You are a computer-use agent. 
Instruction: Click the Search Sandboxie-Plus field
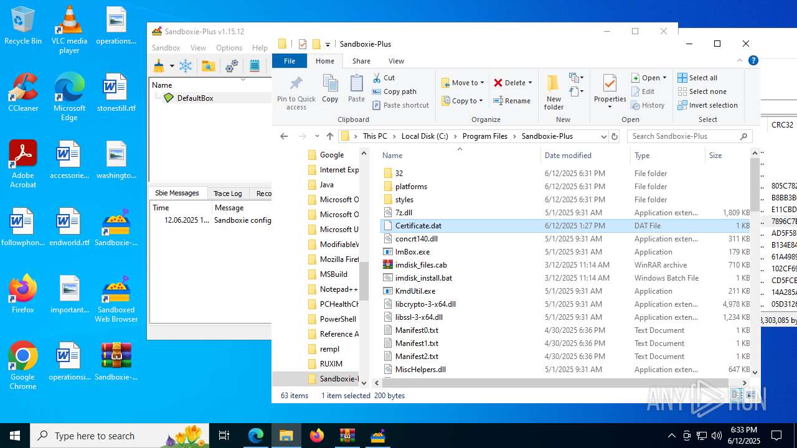[689, 136]
